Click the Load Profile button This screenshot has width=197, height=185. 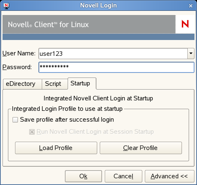pyautogui.click(x=56, y=148)
